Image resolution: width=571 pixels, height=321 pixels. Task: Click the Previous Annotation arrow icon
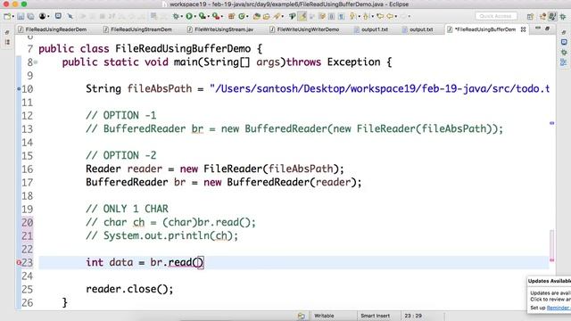pyautogui.click(x=366, y=16)
